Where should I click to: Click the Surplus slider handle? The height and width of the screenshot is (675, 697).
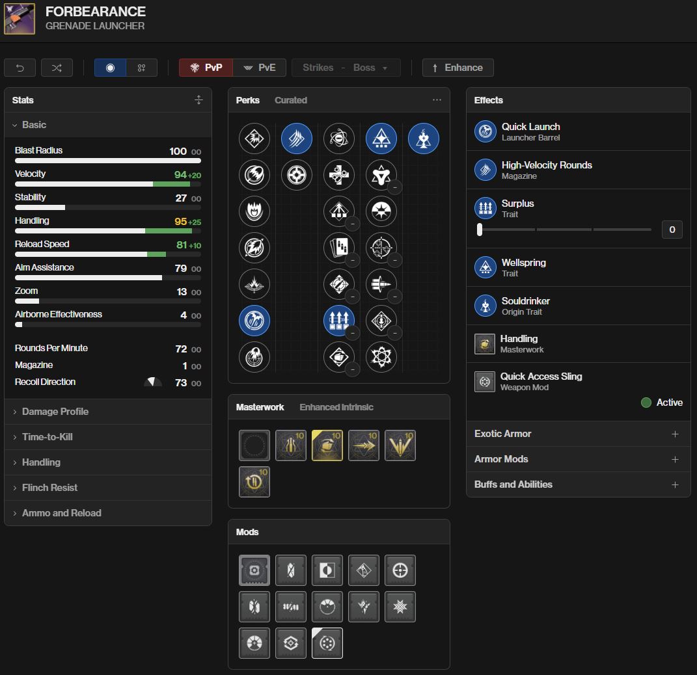pyautogui.click(x=479, y=229)
